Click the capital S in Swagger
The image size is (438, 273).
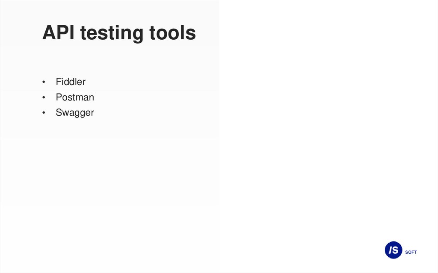(x=59, y=113)
